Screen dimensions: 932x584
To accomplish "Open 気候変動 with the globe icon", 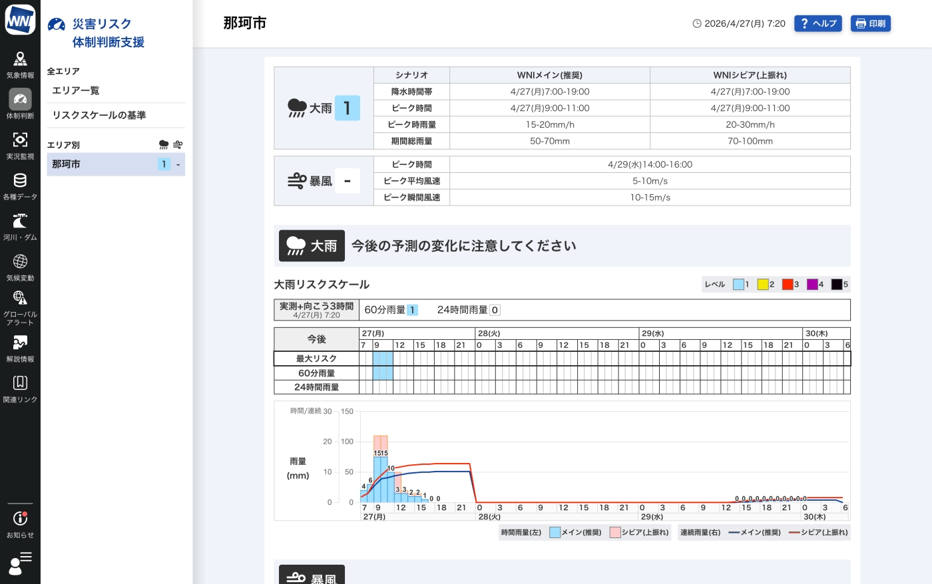I will [20, 261].
